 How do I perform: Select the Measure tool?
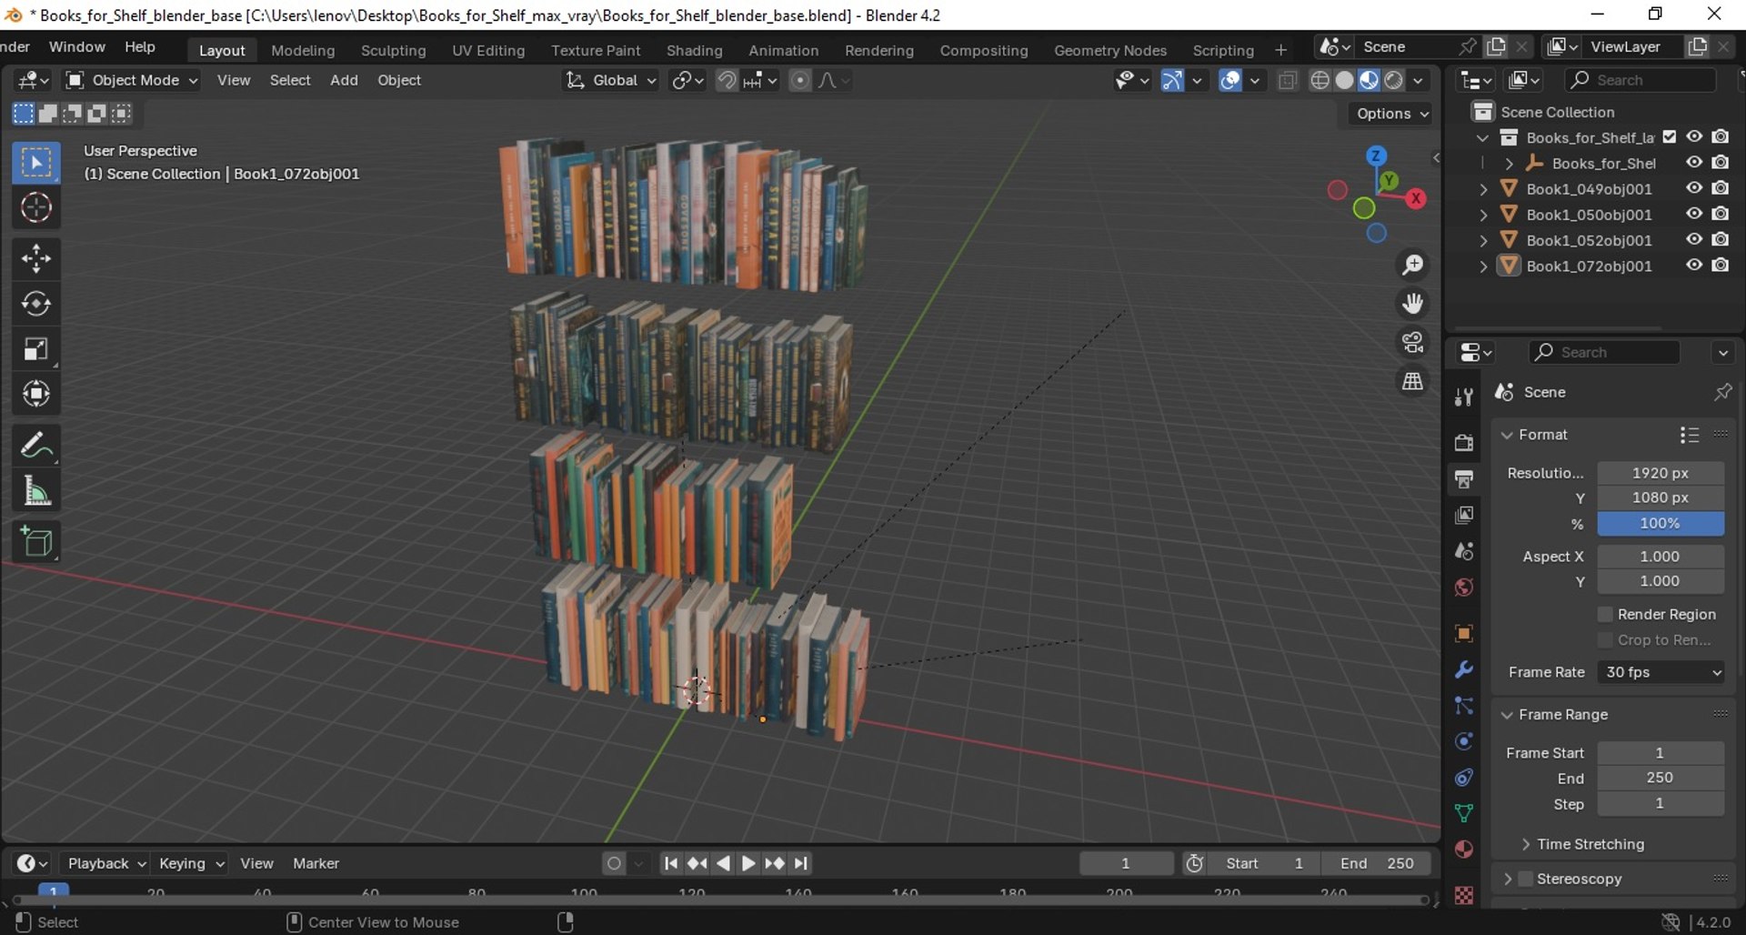pos(36,491)
